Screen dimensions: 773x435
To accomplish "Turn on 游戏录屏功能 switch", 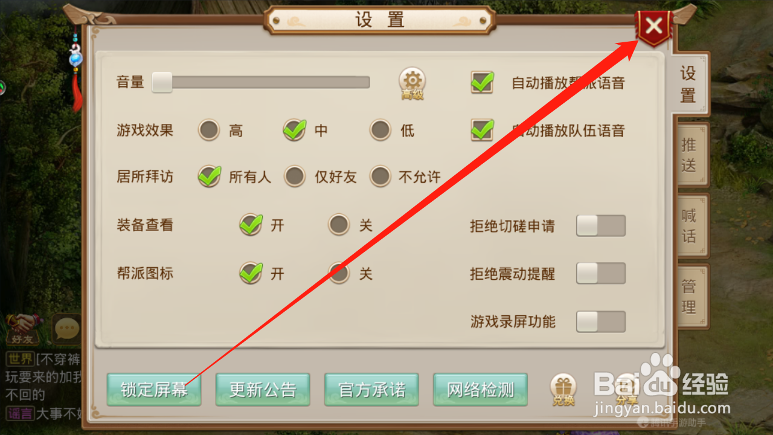I will pos(600,321).
